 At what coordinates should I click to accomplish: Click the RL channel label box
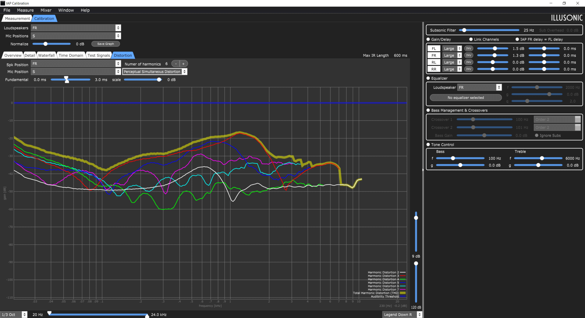pos(434,62)
